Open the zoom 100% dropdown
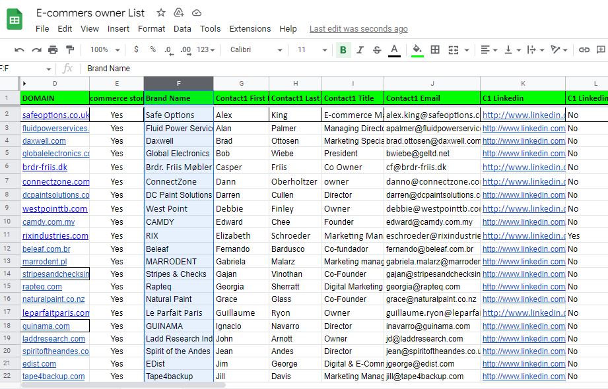This screenshot has width=608, height=389. point(105,49)
